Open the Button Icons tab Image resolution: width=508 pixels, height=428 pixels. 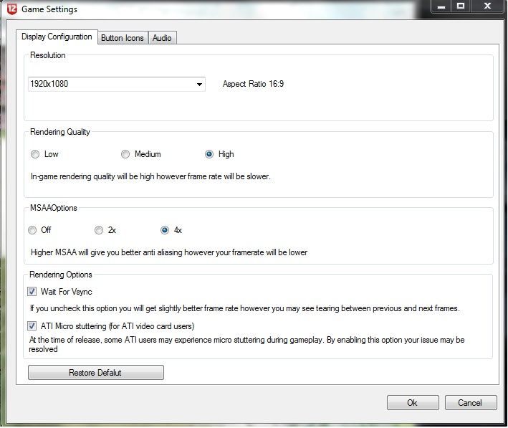[122, 38]
